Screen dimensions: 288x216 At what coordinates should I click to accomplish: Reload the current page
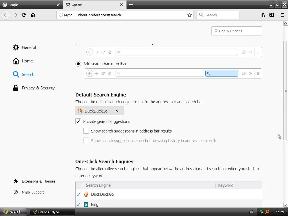(x=24, y=15)
